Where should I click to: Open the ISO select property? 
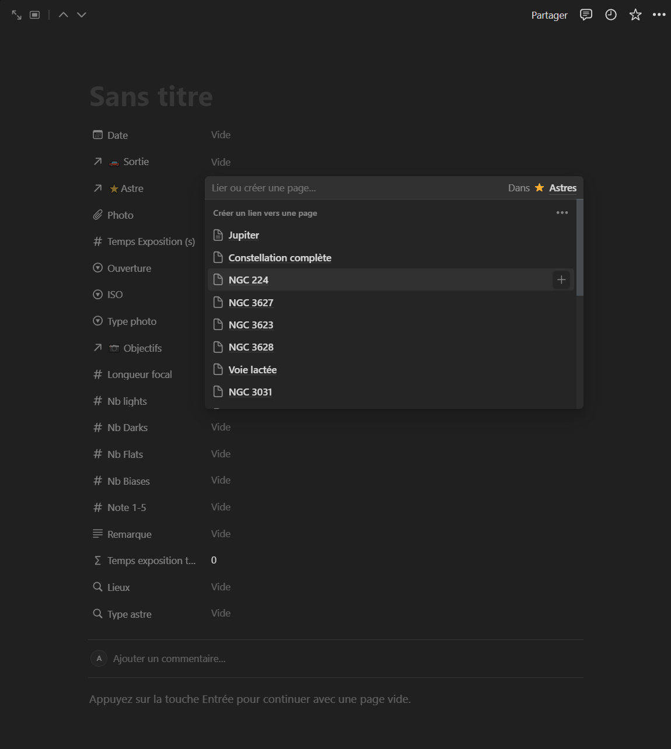pyautogui.click(x=115, y=295)
